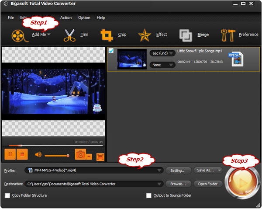The height and width of the screenshot is (209, 262).
Task: Enable Output to Source Folder checkbox
Action: [x=148, y=195]
